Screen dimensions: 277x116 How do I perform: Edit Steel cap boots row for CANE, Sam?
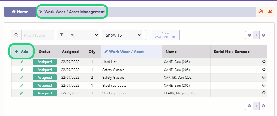pos(22,86)
